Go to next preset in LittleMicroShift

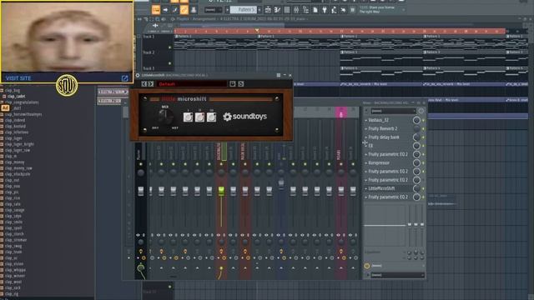(151, 83)
